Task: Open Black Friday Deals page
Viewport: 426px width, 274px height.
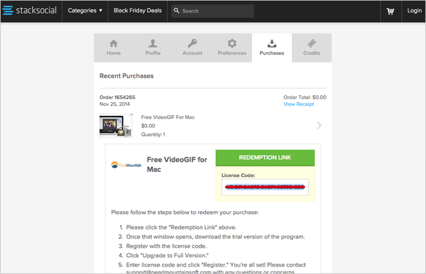Action: pyautogui.click(x=137, y=11)
